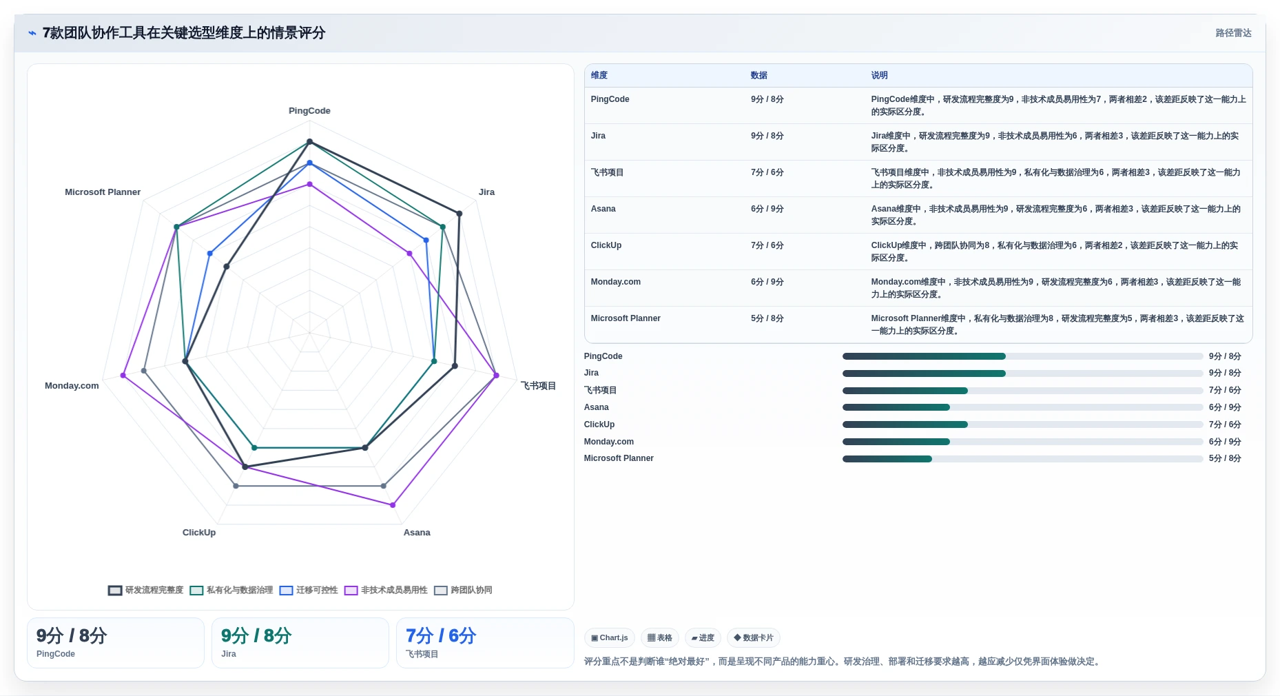Click the lightning icon beside the chart title
Screen dimensions: 1280x696
32,33
